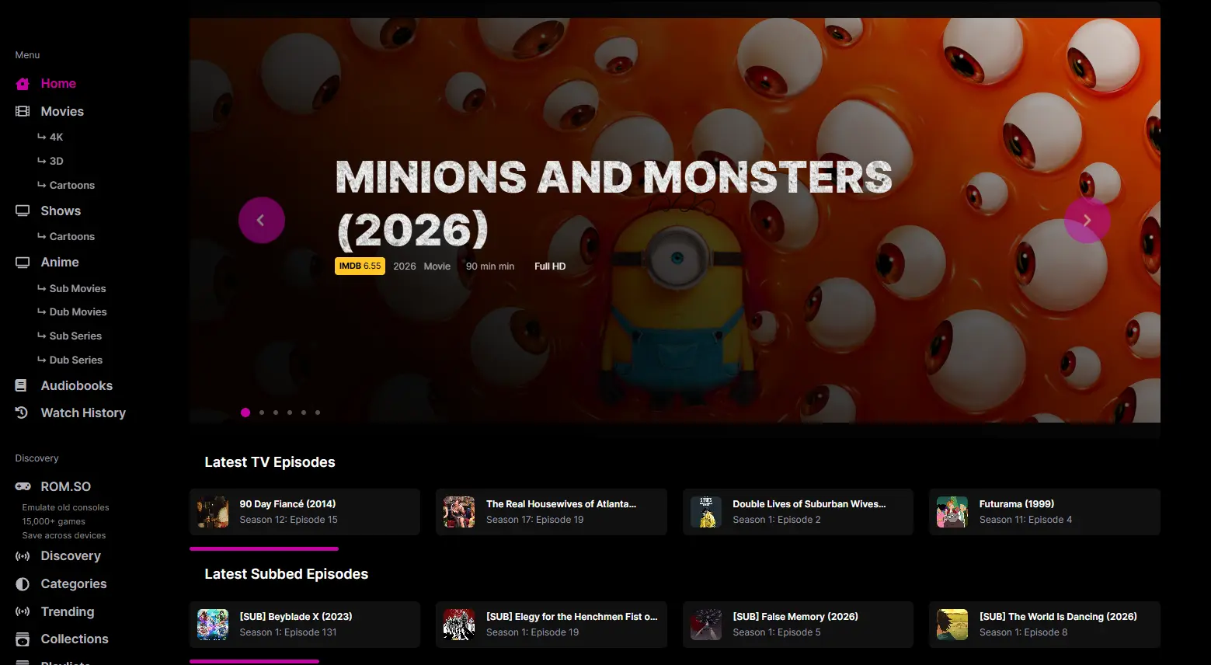Click the Movies film strip icon
This screenshot has height=665, width=1211.
point(23,112)
